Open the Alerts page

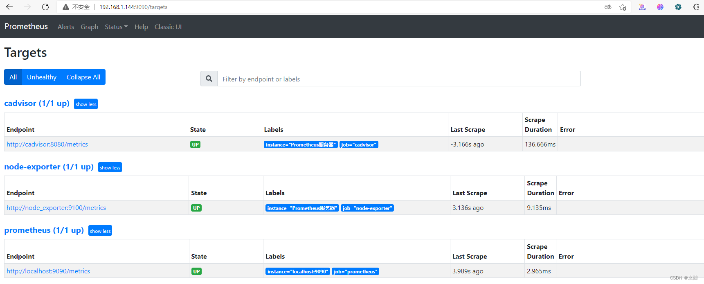pos(66,27)
